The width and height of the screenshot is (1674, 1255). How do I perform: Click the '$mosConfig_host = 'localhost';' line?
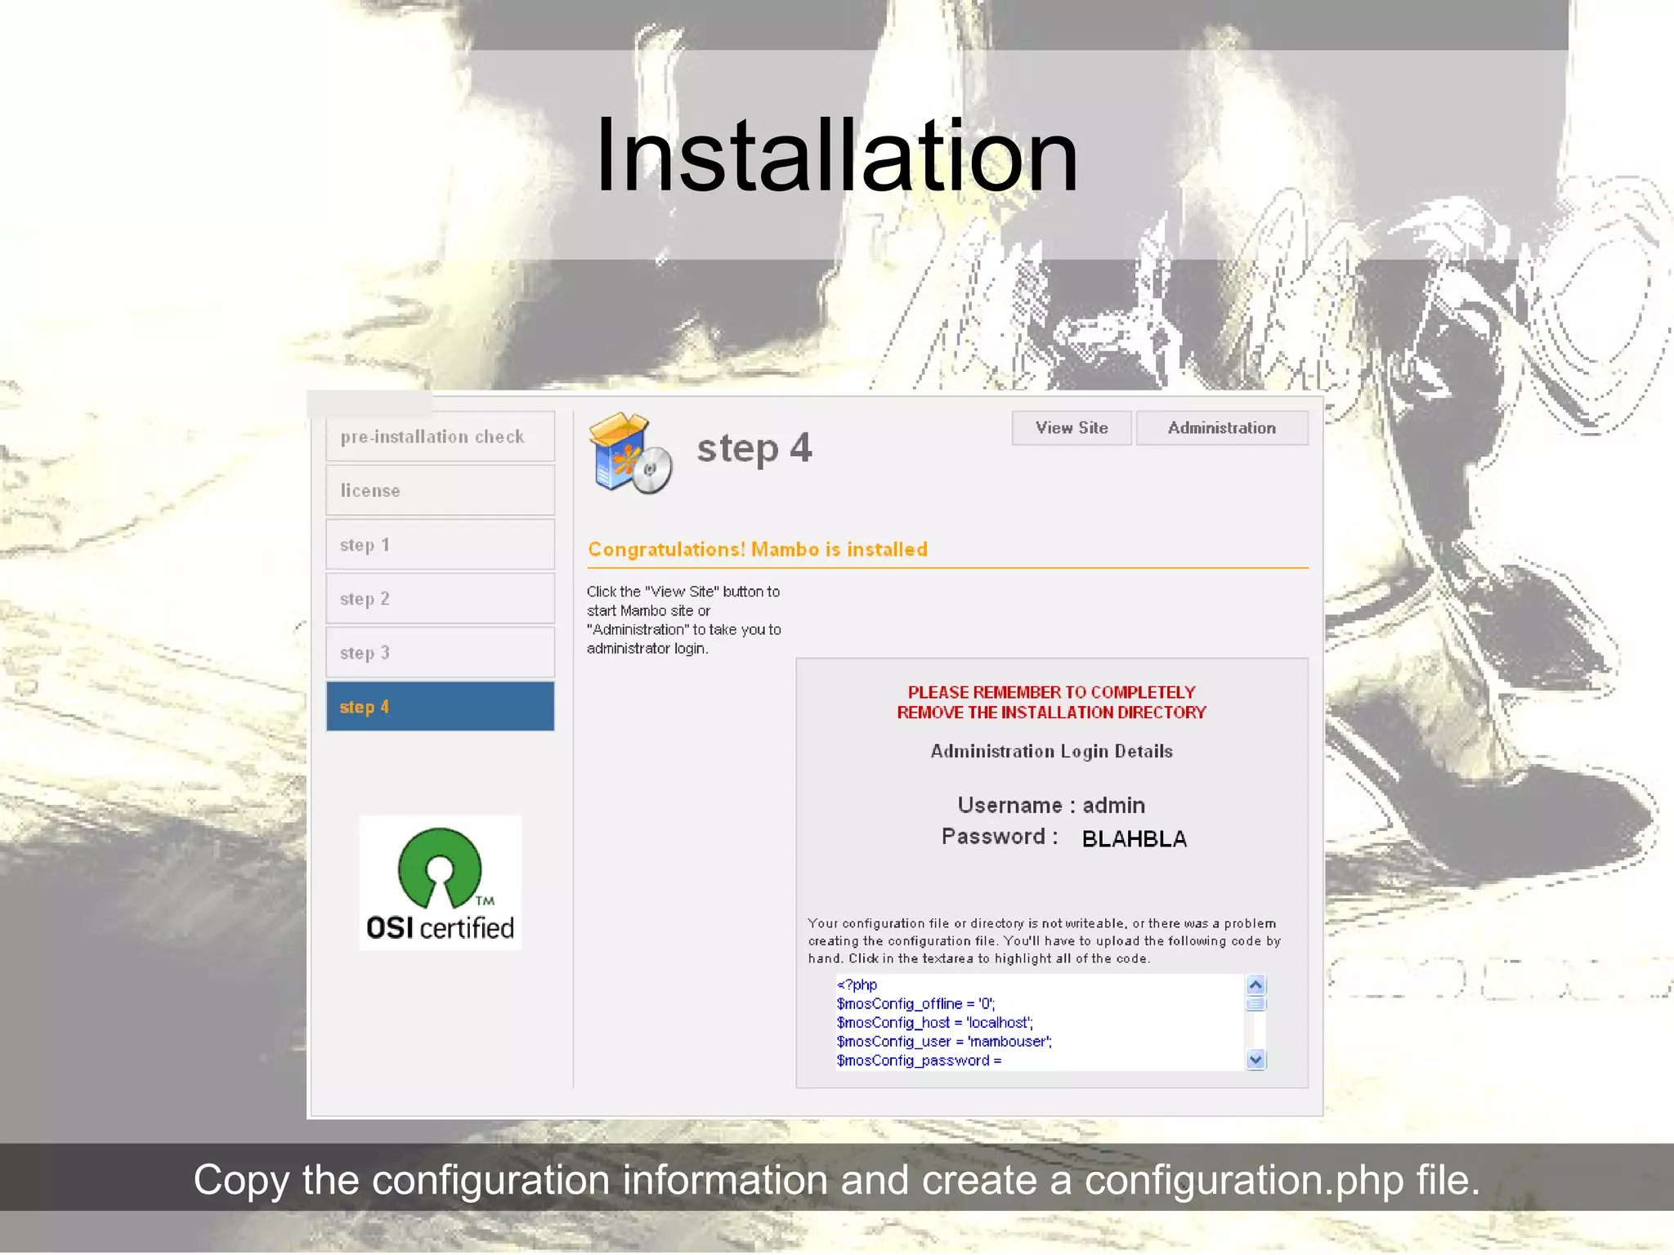pyautogui.click(x=934, y=1023)
